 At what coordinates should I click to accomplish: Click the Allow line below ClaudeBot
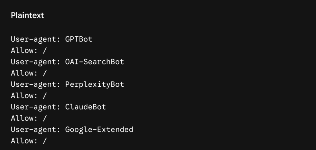click(x=29, y=118)
